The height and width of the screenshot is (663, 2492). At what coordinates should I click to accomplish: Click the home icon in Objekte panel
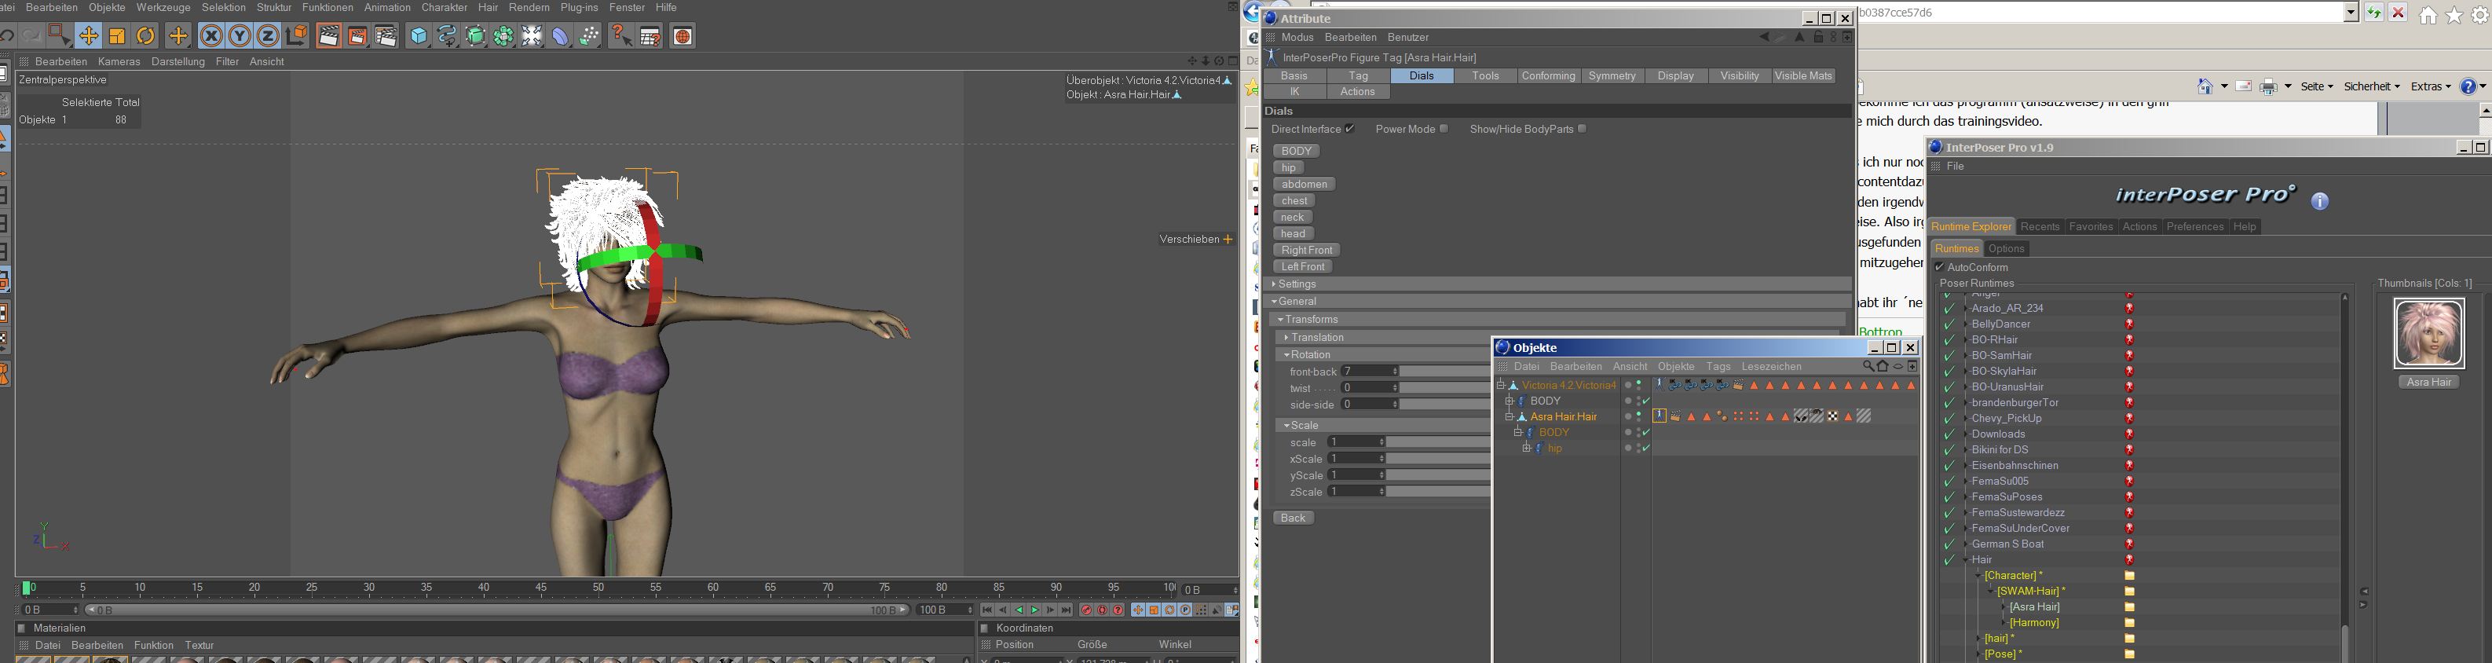click(1883, 367)
